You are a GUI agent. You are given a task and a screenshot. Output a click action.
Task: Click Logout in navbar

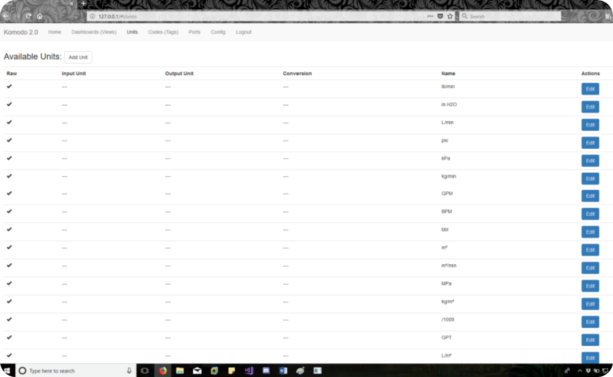point(243,32)
